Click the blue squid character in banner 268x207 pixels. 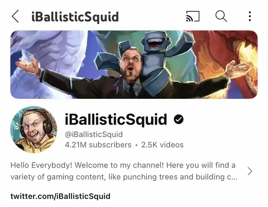(x=154, y=57)
